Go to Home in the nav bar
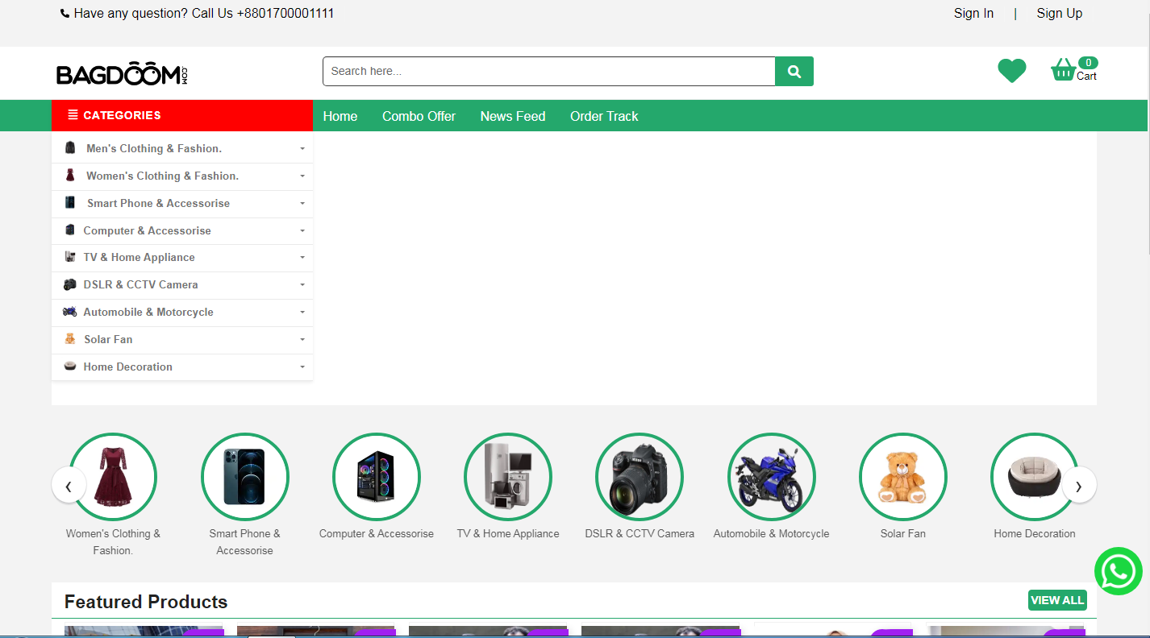The image size is (1150, 638). pos(340,116)
